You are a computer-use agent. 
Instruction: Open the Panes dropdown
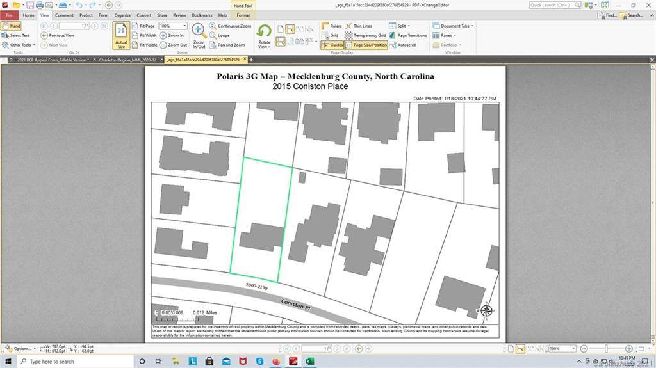click(x=445, y=36)
